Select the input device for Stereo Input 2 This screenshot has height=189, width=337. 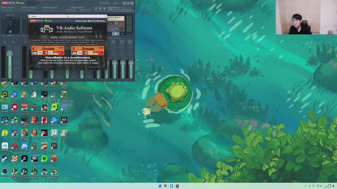(x=29, y=10)
